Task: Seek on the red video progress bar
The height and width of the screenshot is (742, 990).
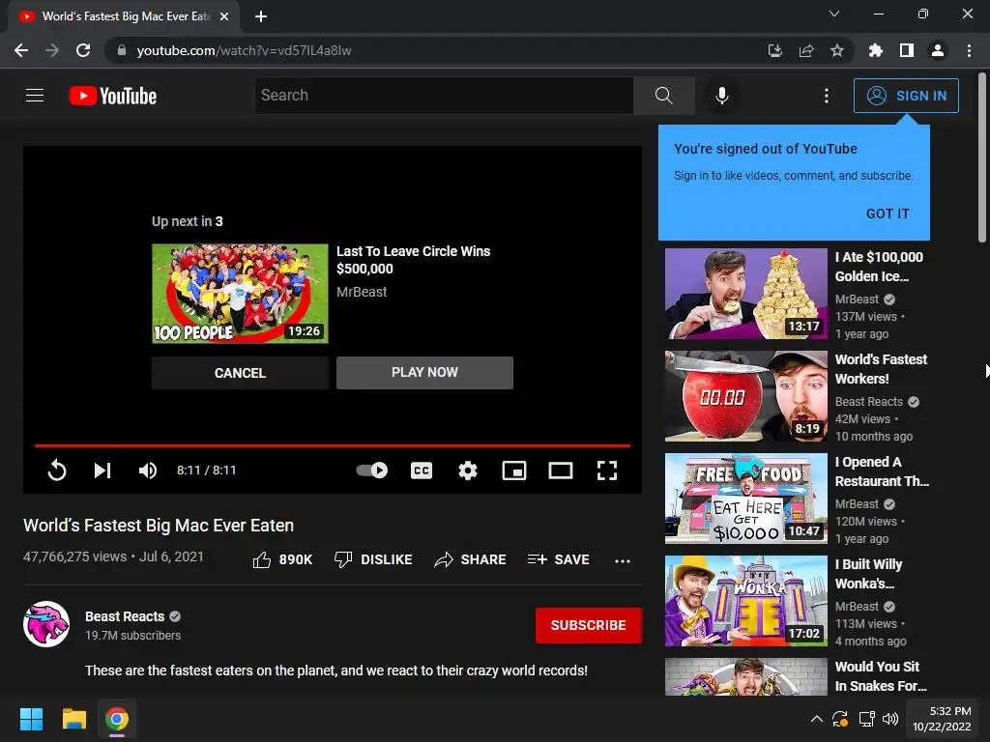Action: pos(333,445)
